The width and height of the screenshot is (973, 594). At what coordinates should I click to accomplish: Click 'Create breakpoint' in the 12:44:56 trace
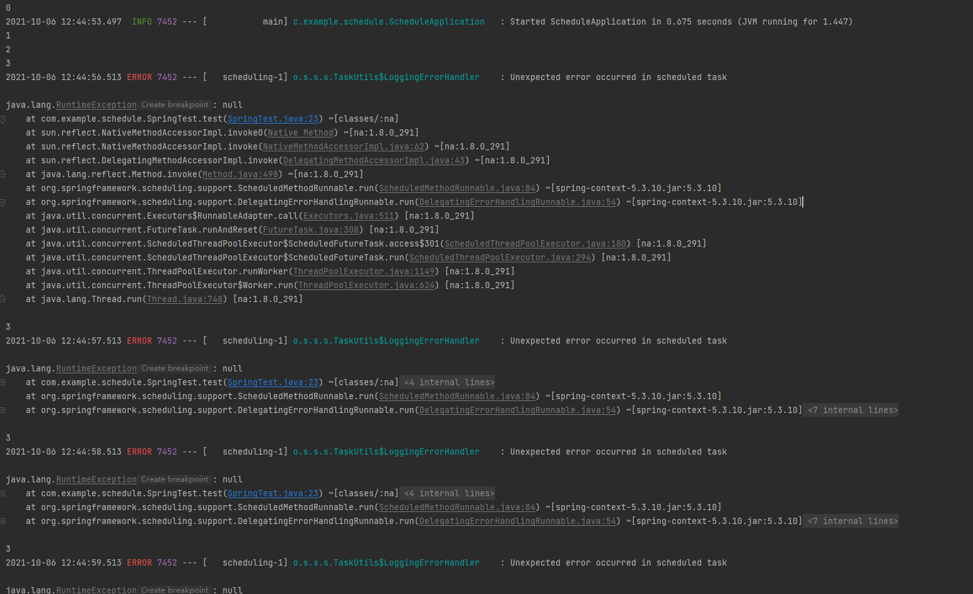pyautogui.click(x=175, y=105)
